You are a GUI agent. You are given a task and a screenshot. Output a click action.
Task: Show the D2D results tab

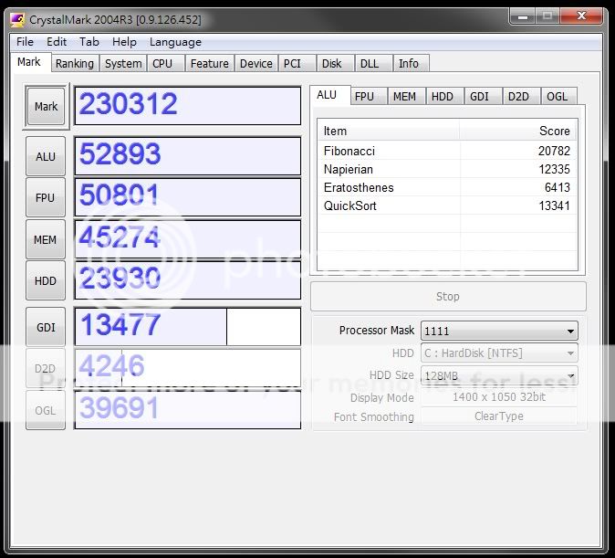[522, 97]
